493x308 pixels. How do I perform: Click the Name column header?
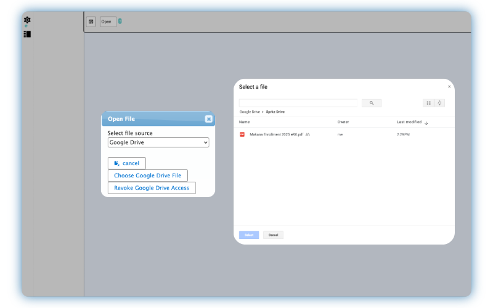245,122
